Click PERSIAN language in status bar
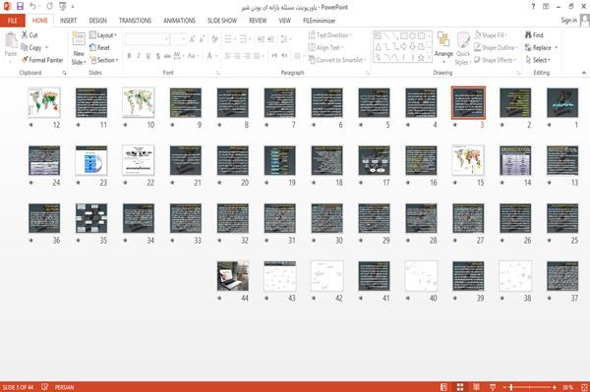The height and width of the screenshot is (392, 590). tap(64, 387)
